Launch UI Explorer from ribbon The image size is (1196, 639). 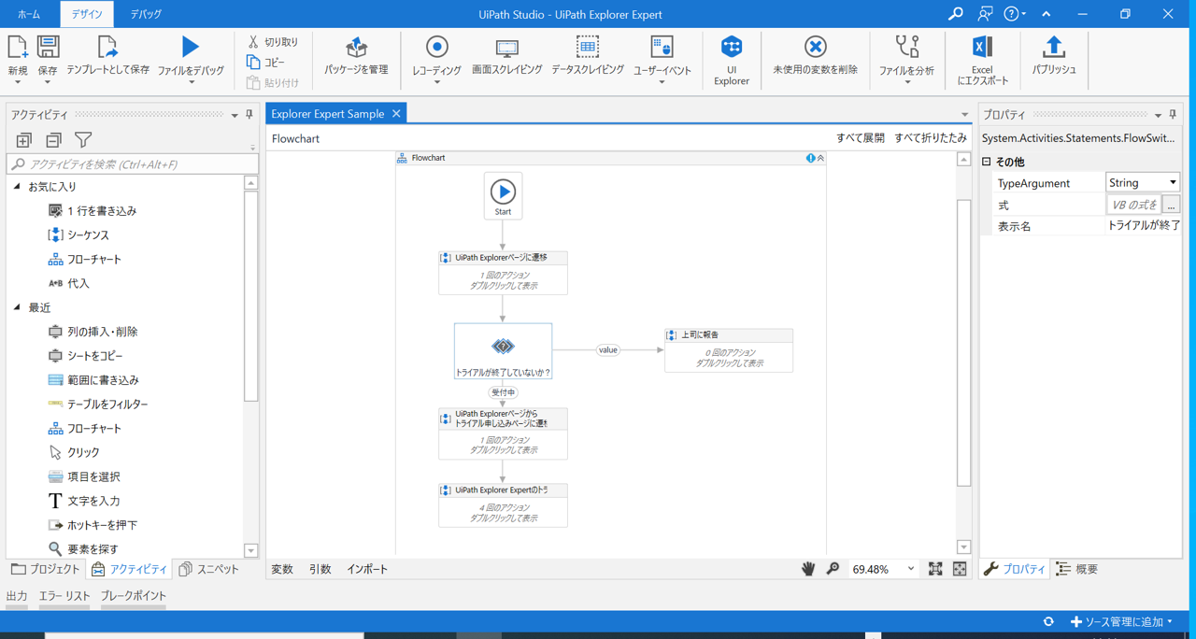pos(732,60)
